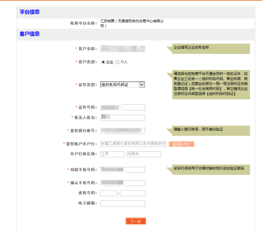Click the 平台信息 section header
The image size is (262, 233).
click(30, 12)
